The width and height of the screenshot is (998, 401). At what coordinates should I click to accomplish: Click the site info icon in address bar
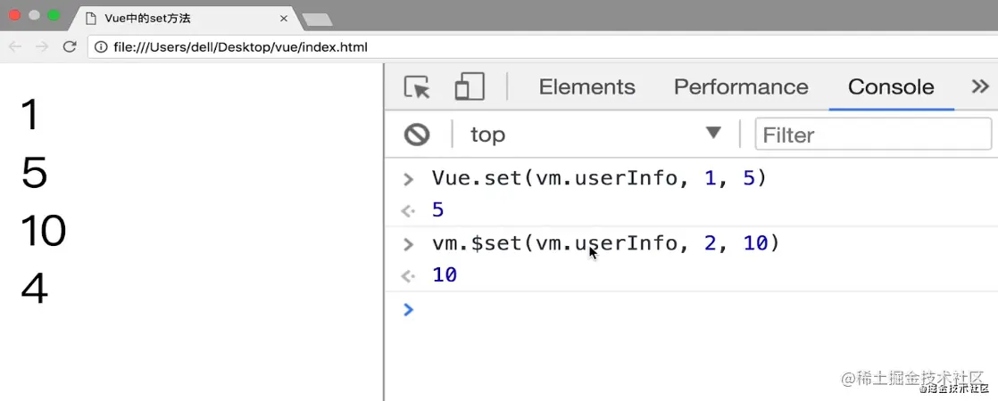click(101, 47)
